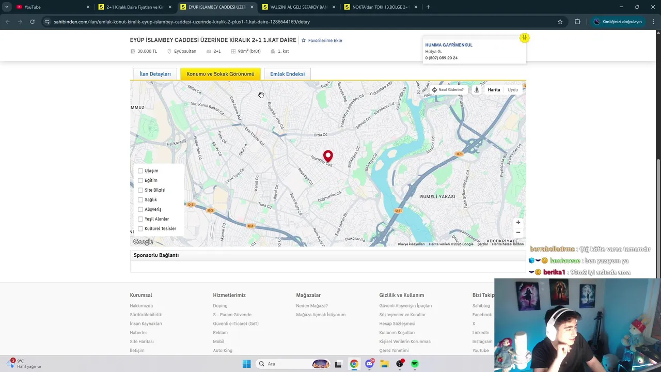Zoom in the map with plus button
This screenshot has width=661, height=372.
(x=518, y=223)
